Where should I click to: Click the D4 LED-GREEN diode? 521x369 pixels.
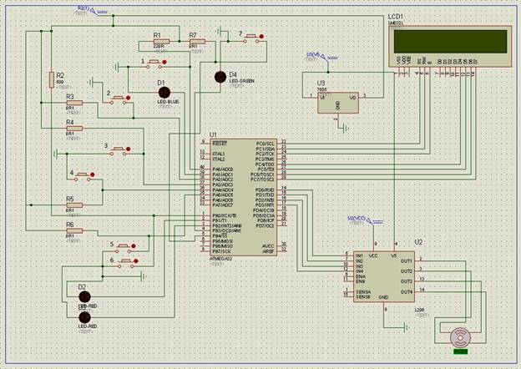click(220, 77)
